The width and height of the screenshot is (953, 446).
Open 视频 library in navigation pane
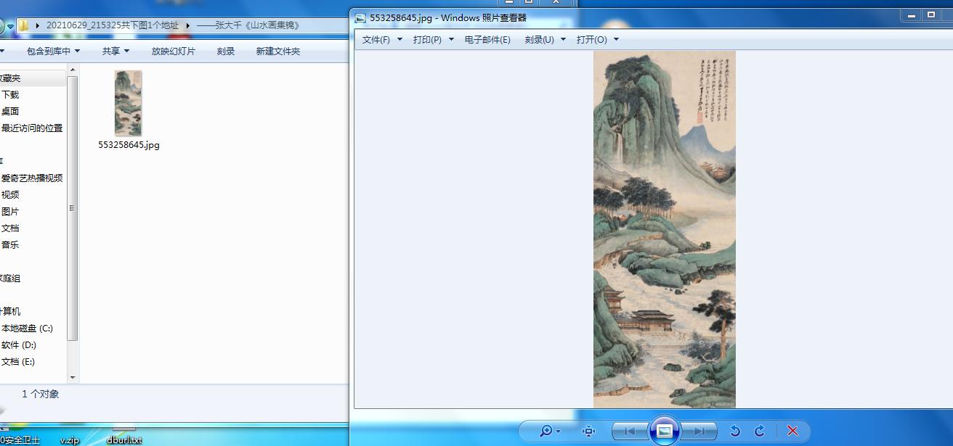(x=10, y=195)
